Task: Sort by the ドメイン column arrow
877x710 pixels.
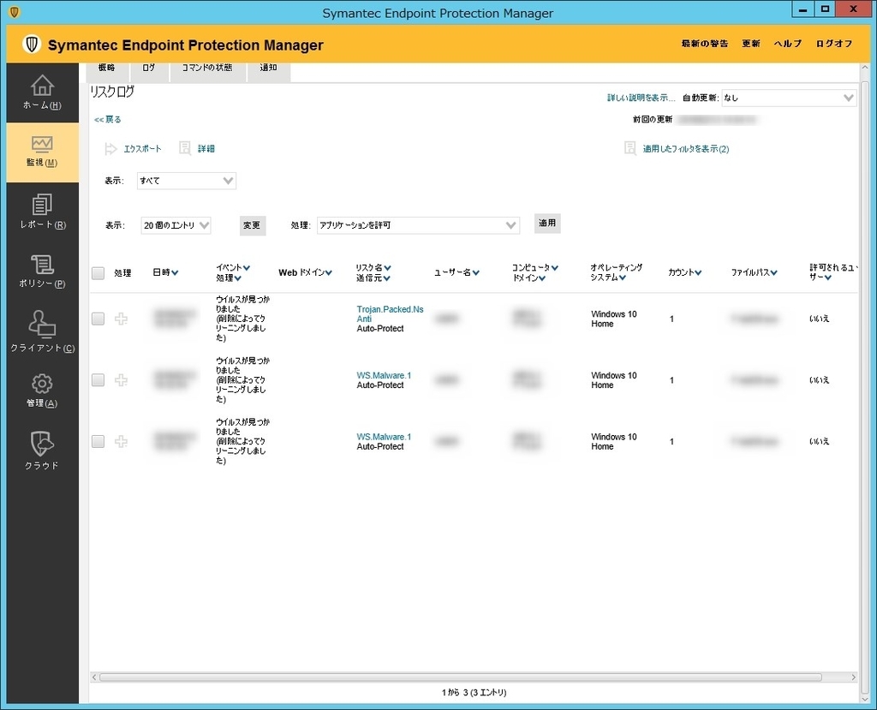Action: pyautogui.click(x=542, y=278)
